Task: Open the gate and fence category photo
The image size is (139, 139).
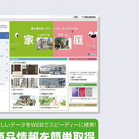Action: (25, 69)
